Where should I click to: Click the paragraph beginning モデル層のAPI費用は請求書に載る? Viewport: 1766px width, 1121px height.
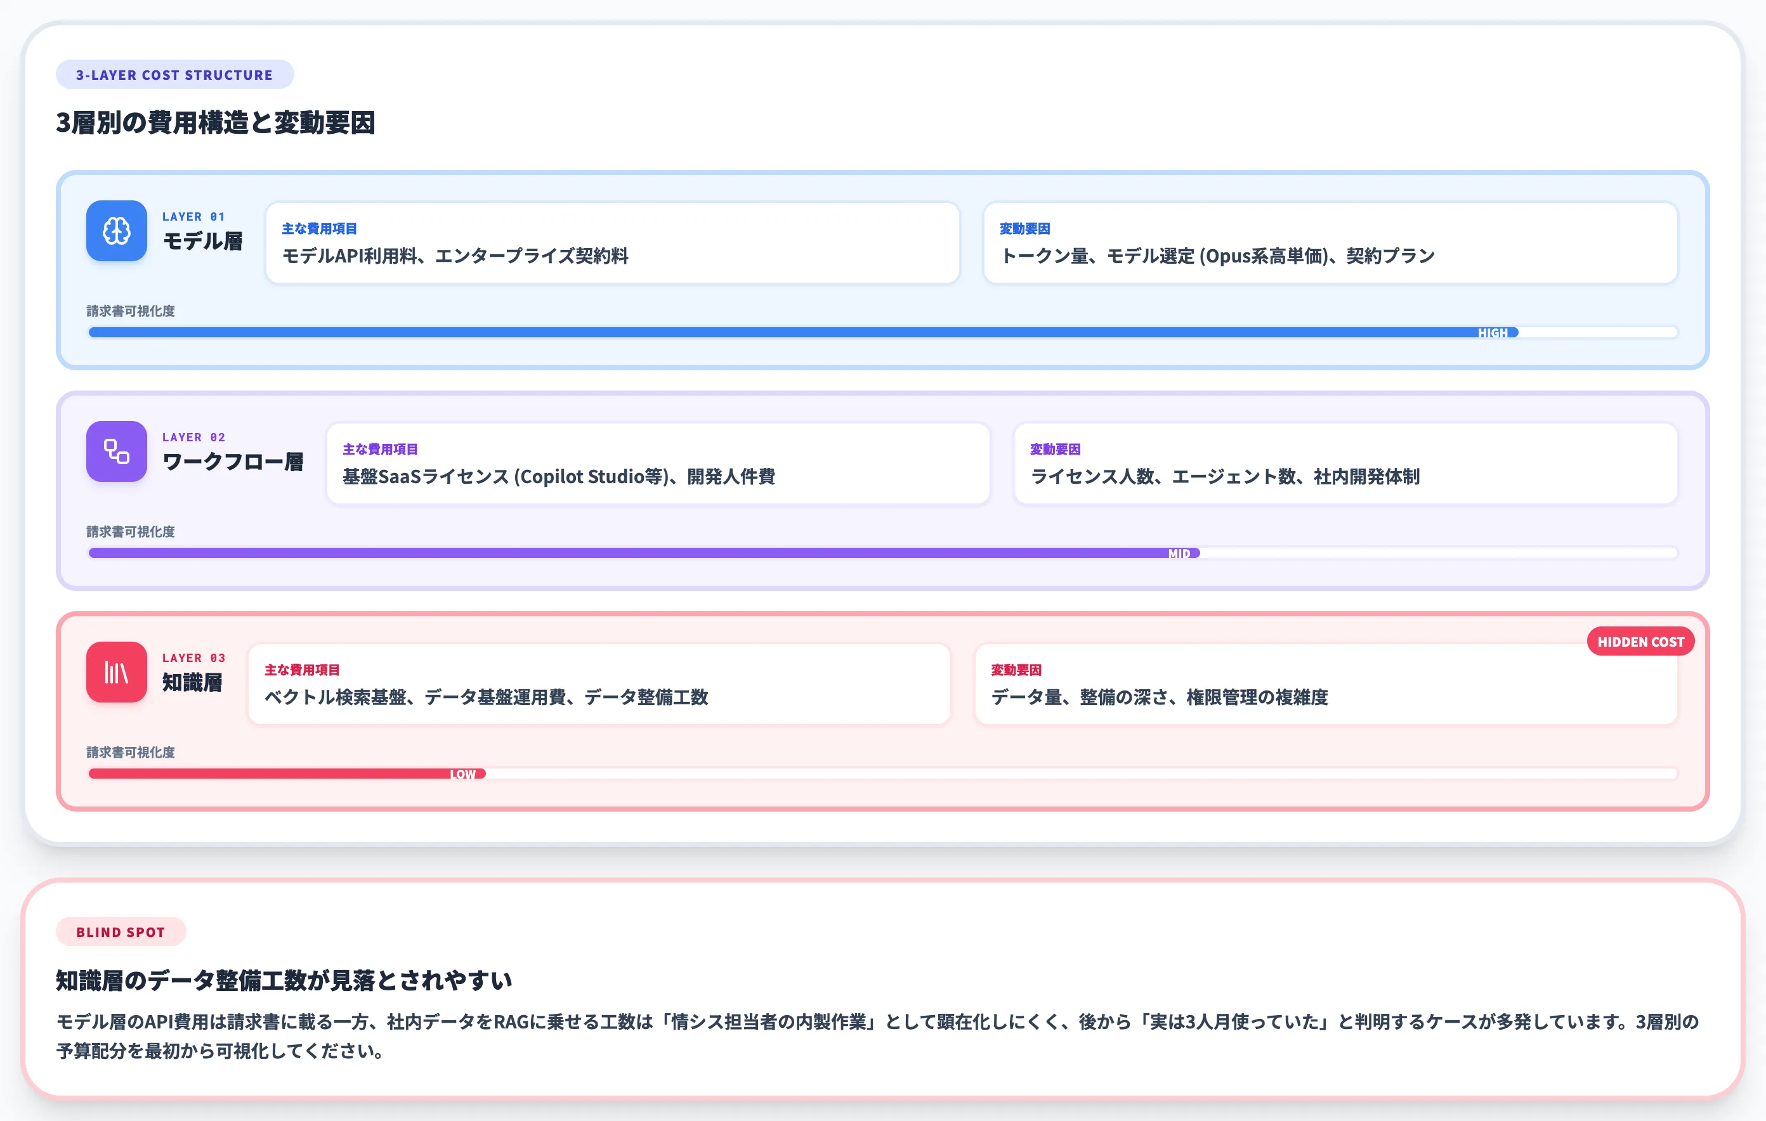[x=878, y=1036]
